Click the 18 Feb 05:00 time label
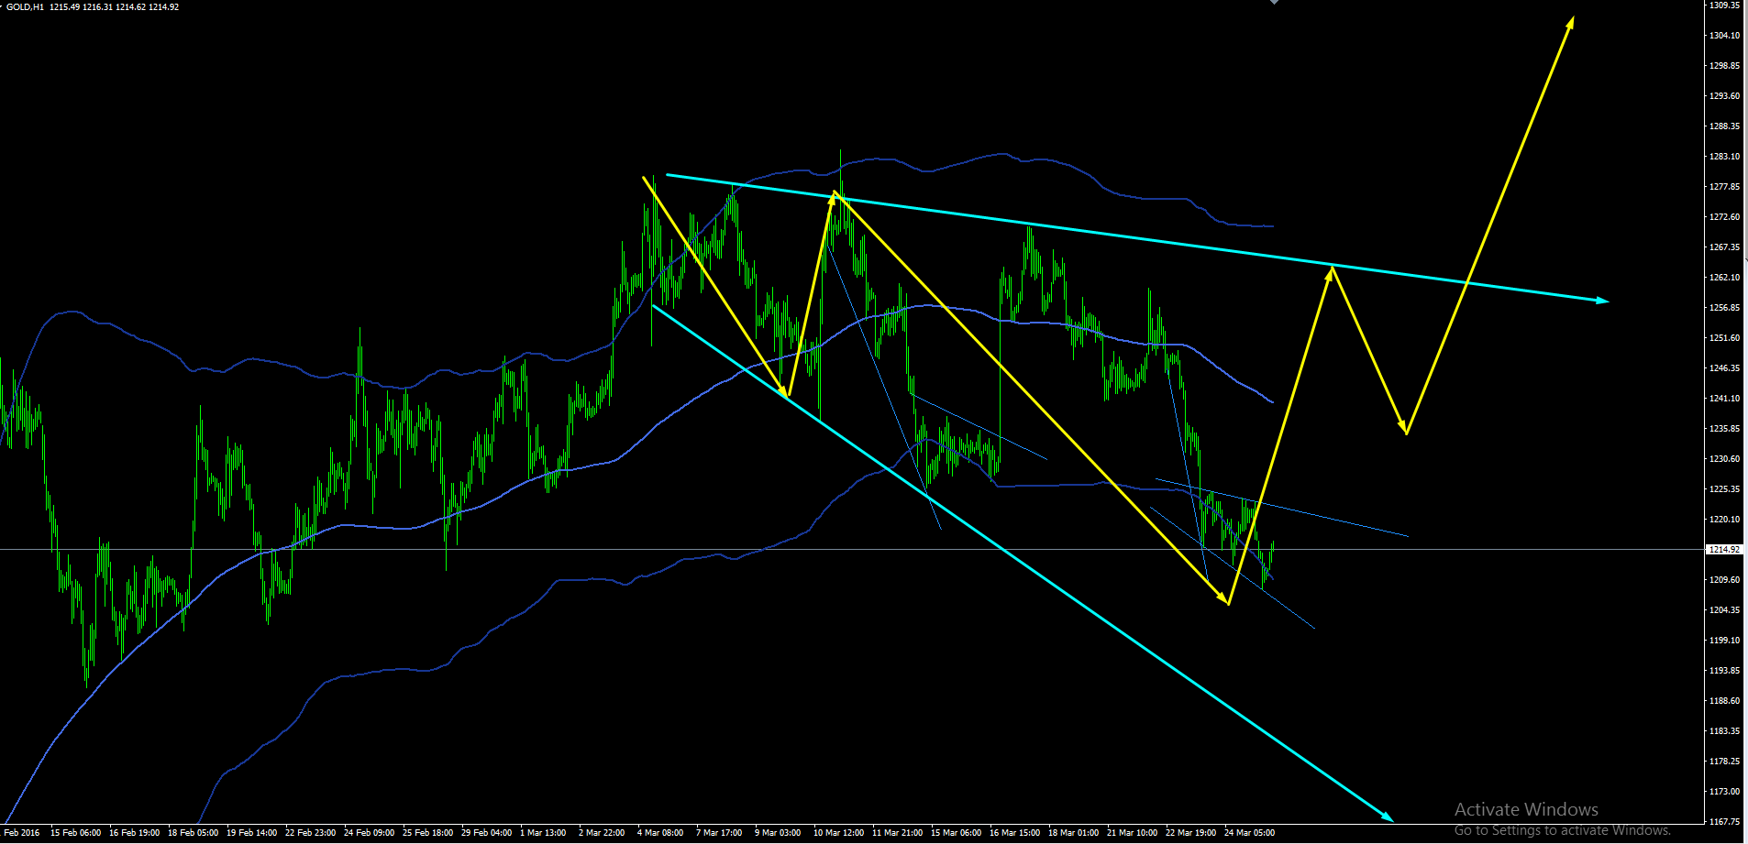The width and height of the screenshot is (1748, 844). (x=194, y=833)
